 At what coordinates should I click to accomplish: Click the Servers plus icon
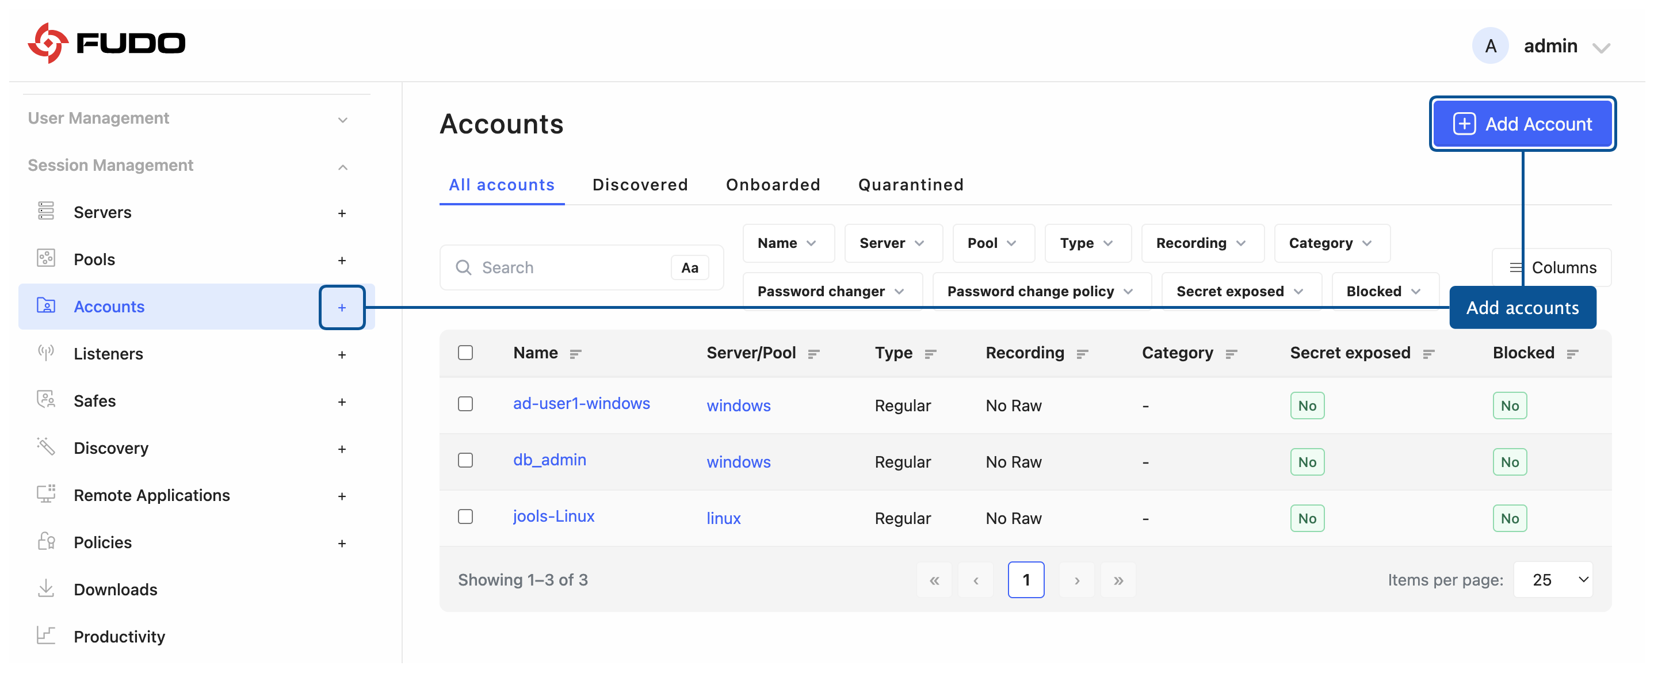pyautogui.click(x=342, y=213)
